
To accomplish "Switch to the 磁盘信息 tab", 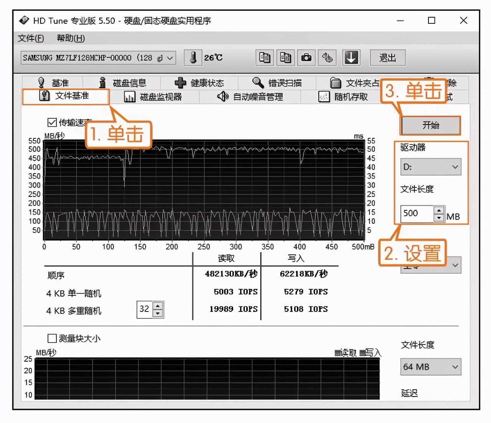I will click(x=122, y=83).
